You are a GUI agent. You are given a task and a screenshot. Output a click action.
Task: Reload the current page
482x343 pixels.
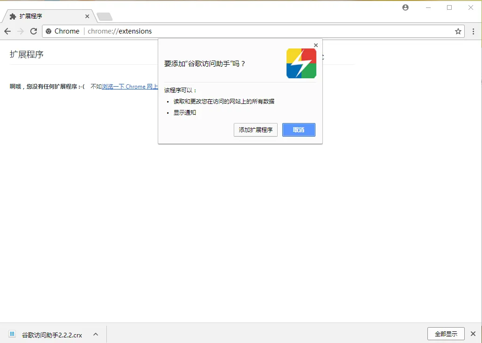coord(34,31)
